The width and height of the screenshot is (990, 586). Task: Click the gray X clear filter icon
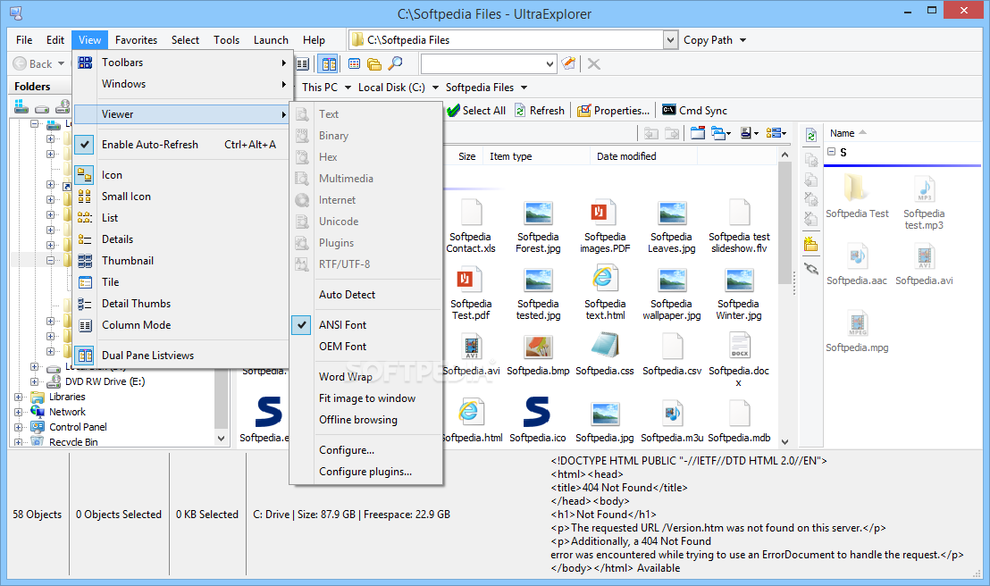[593, 63]
